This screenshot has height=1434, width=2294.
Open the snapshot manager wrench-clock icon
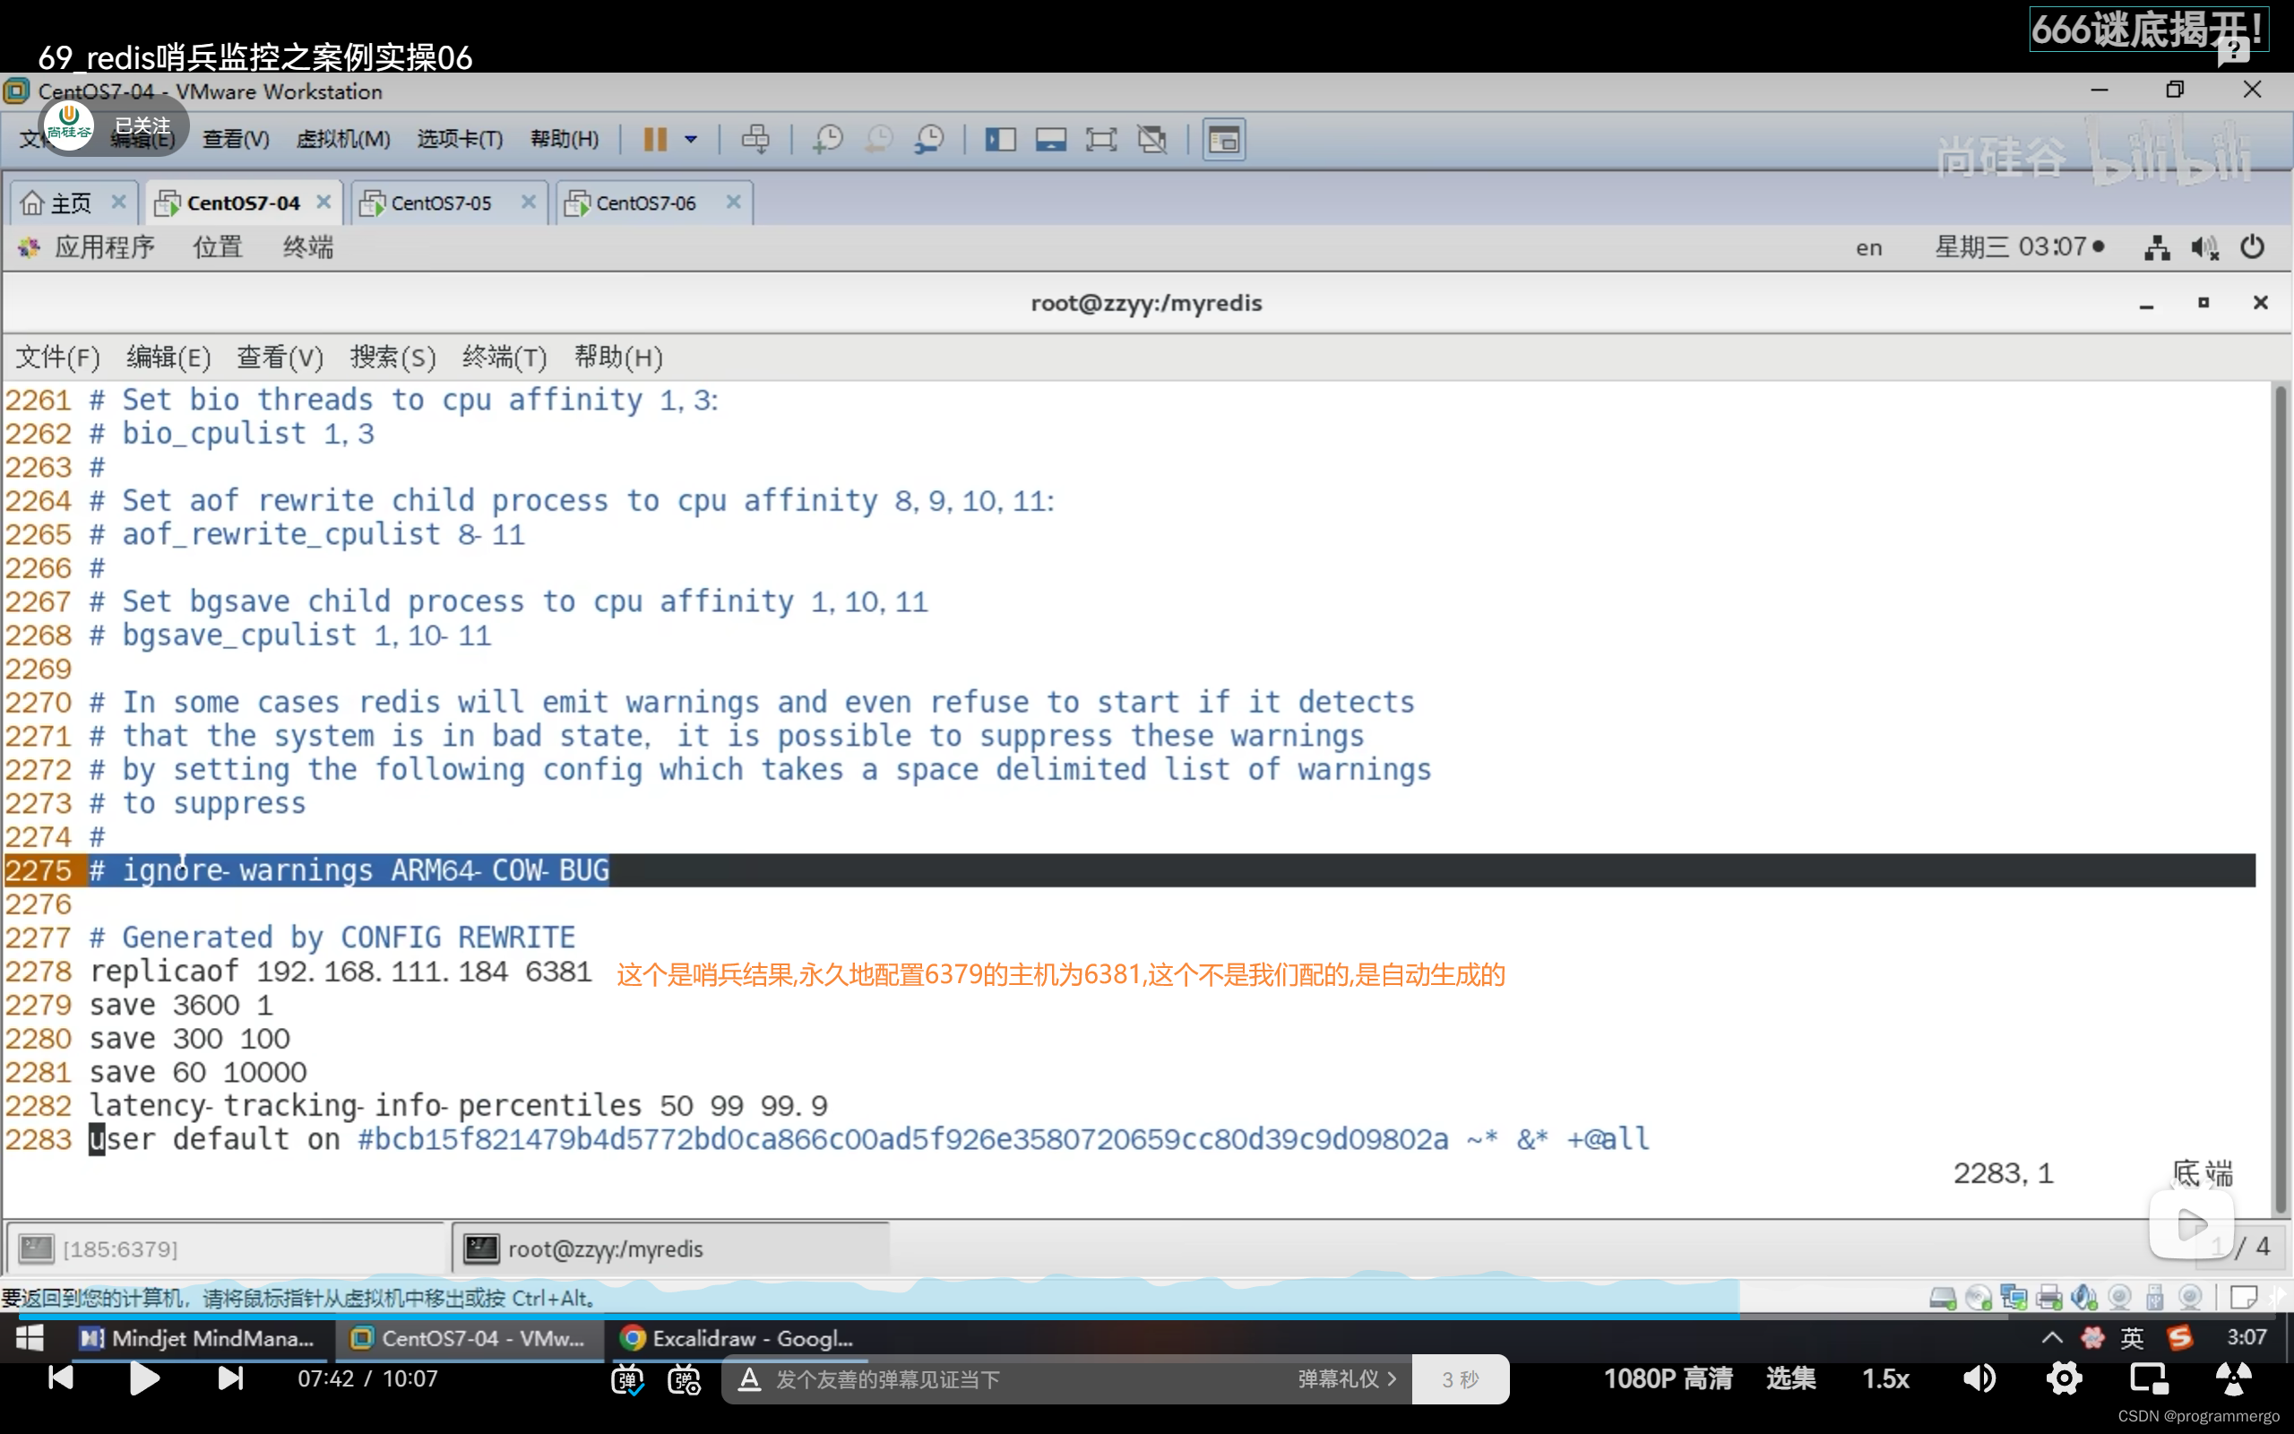[930, 140]
